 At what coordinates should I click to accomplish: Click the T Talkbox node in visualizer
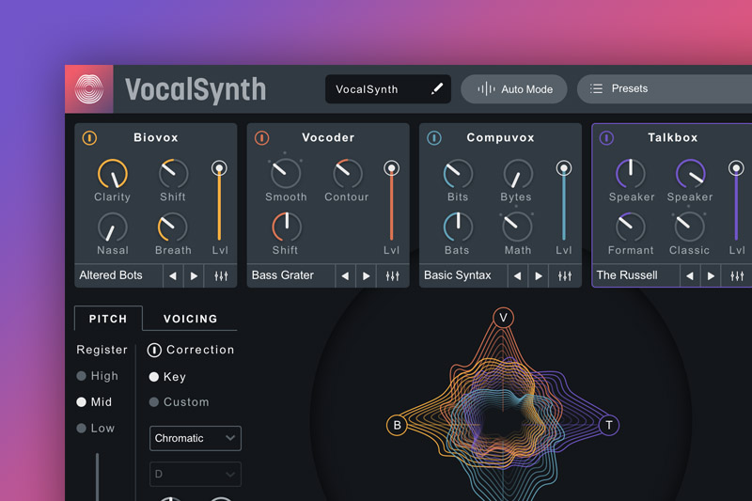(x=608, y=425)
